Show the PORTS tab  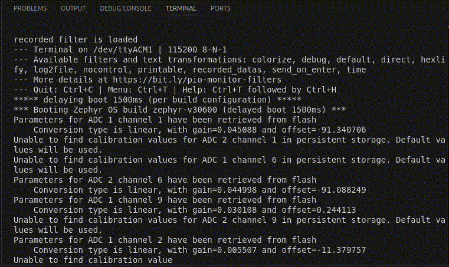(221, 8)
